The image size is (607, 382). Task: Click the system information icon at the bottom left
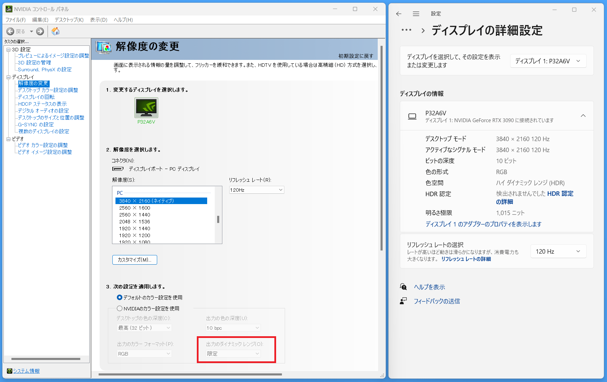coord(10,371)
